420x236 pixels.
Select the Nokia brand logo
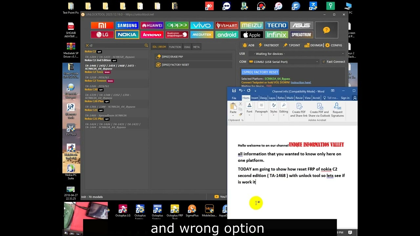tap(127, 35)
